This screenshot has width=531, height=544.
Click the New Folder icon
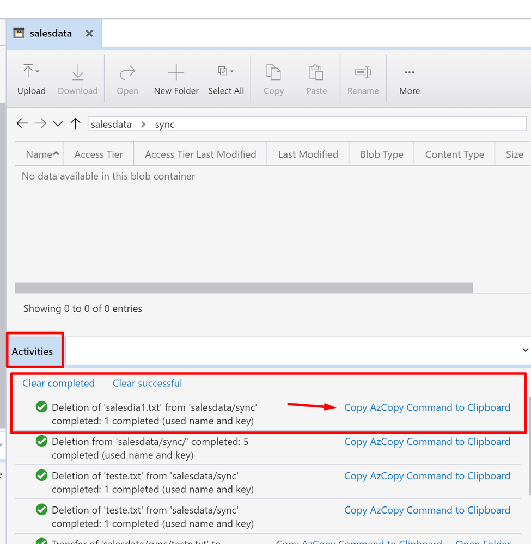click(x=176, y=71)
